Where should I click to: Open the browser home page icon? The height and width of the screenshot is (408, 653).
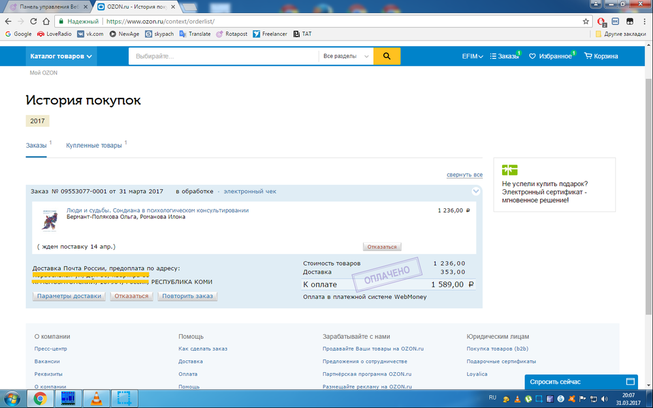[x=46, y=22]
